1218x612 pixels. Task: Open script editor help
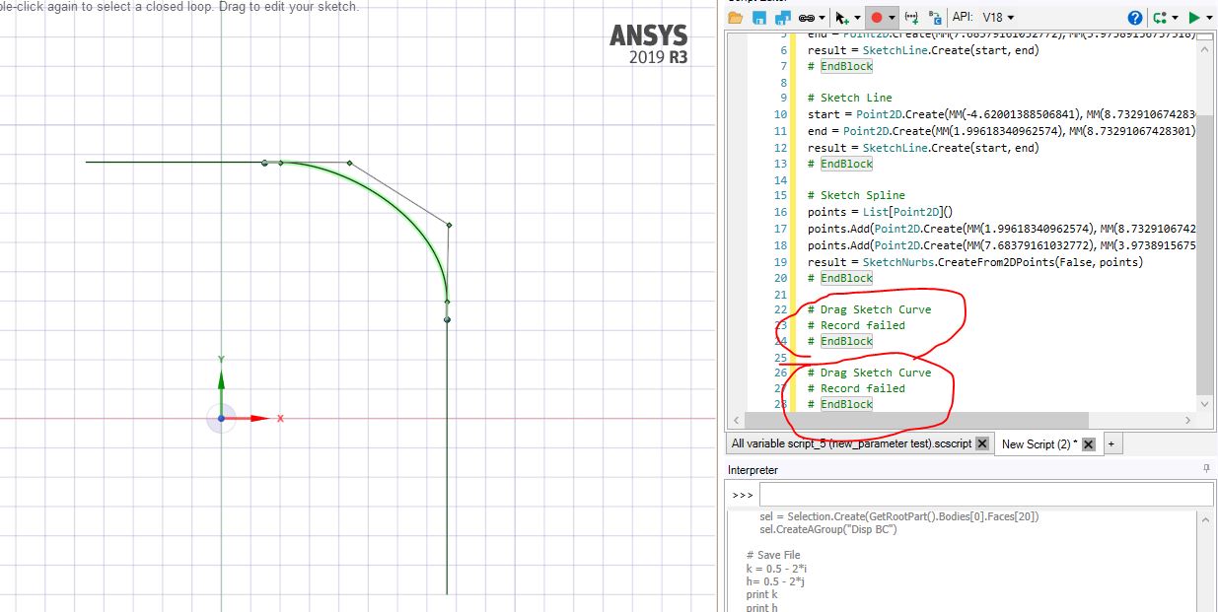point(1135,17)
